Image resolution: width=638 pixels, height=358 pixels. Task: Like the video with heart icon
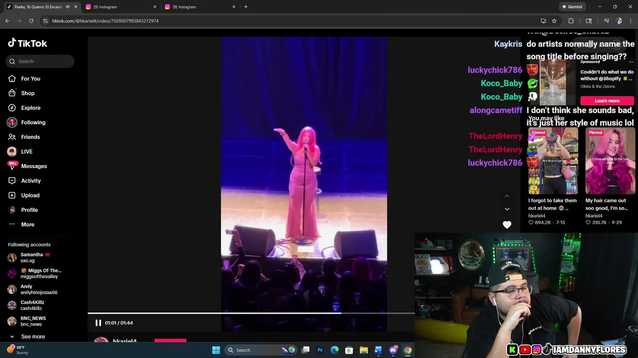pos(507,225)
